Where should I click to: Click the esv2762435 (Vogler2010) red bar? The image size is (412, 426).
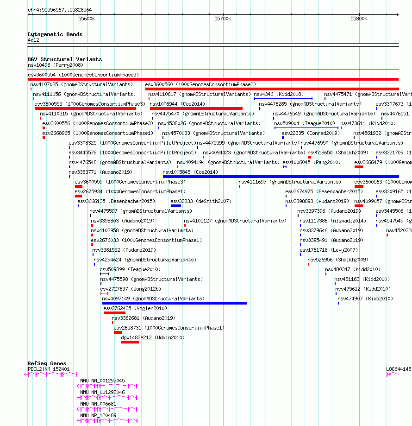coord(114,313)
